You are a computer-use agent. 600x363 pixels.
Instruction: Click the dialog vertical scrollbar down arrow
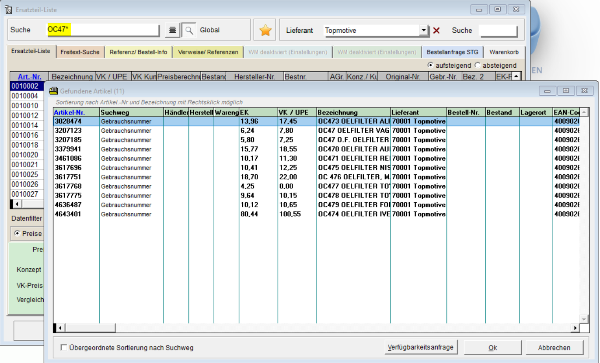coord(583,319)
